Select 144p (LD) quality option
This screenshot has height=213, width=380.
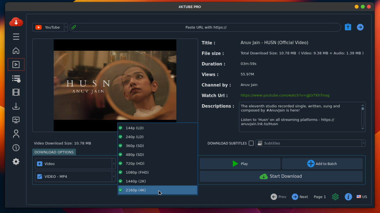pyautogui.click(x=158, y=128)
